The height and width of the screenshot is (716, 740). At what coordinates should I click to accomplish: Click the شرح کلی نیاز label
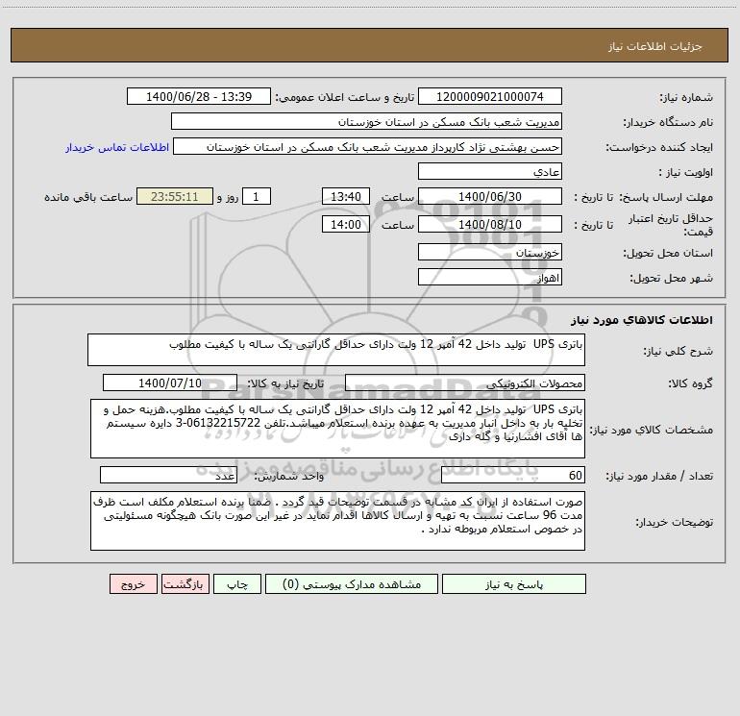[678, 351]
